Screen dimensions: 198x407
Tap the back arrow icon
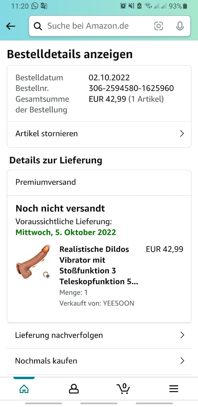pos(11,26)
